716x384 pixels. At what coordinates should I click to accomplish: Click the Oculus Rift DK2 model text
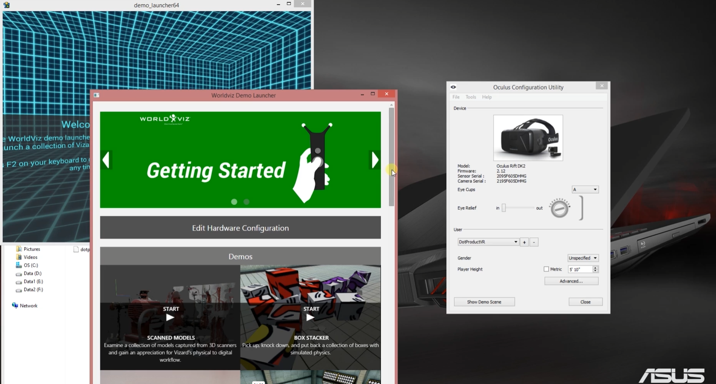tap(511, 166)
